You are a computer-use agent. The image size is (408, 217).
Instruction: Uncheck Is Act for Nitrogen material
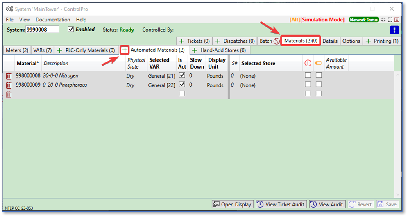click(x=182, y=75)
